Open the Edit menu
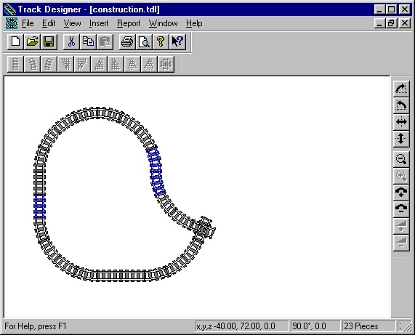This screenshot has height=335, width=415. (49, 23)
